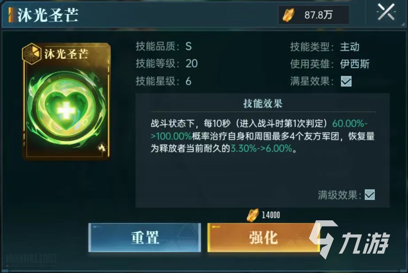The width and height of the screenshot is (408, 273).
Task: Click the 87.8万 currency balance field
Action: [x=314, y=15]
